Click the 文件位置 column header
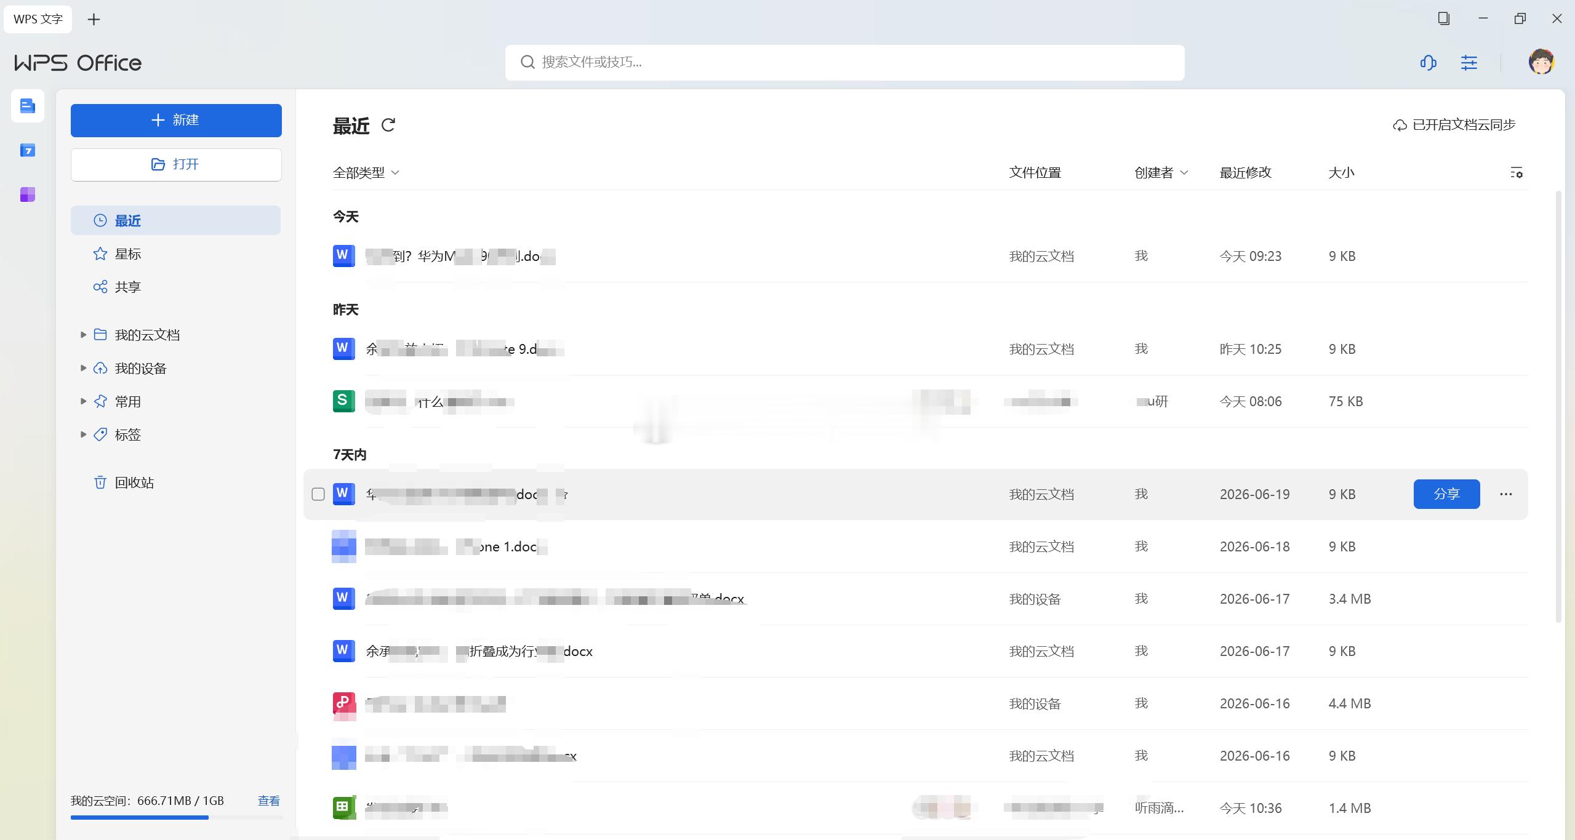1575x840 pixels. coord(1035,173)
